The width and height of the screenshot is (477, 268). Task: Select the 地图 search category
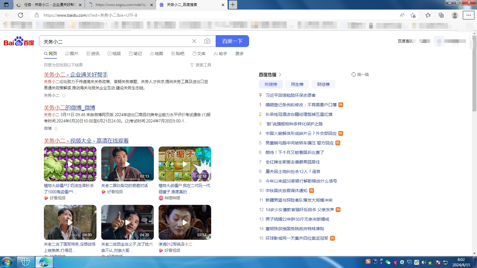157,54
